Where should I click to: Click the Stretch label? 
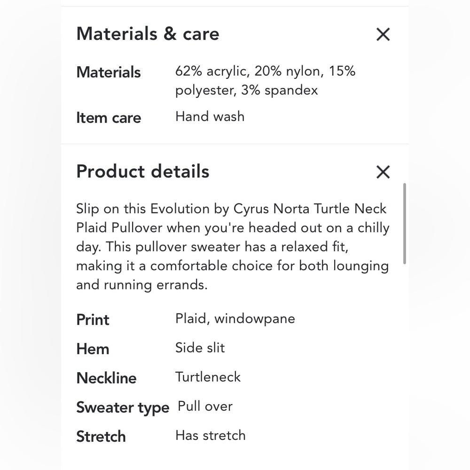coord(101,436)
